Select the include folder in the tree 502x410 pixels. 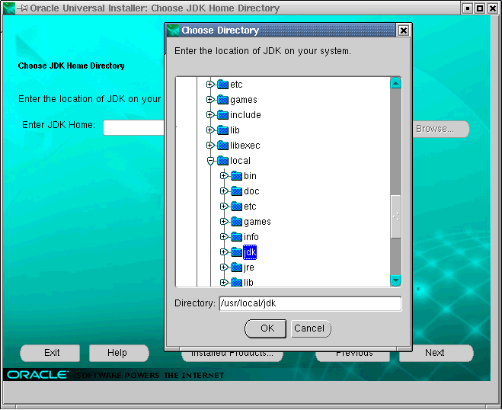click(x=245, y=114)
